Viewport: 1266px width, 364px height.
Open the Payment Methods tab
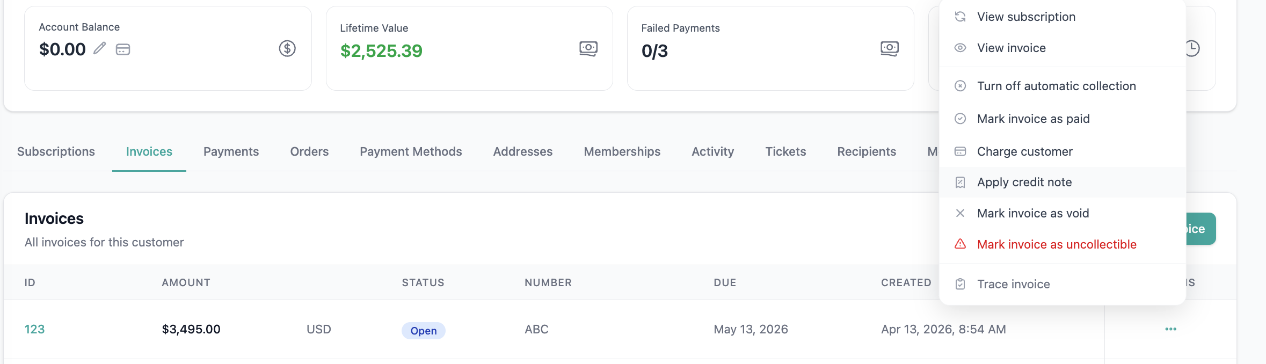click(411, 151)
